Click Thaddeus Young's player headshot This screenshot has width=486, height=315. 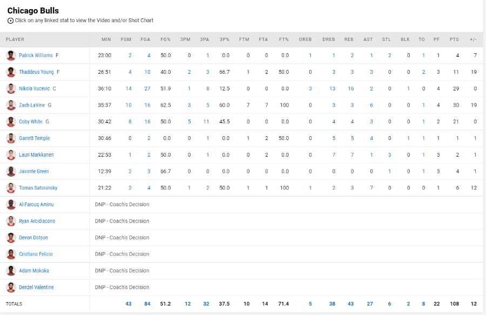(11, 72)
